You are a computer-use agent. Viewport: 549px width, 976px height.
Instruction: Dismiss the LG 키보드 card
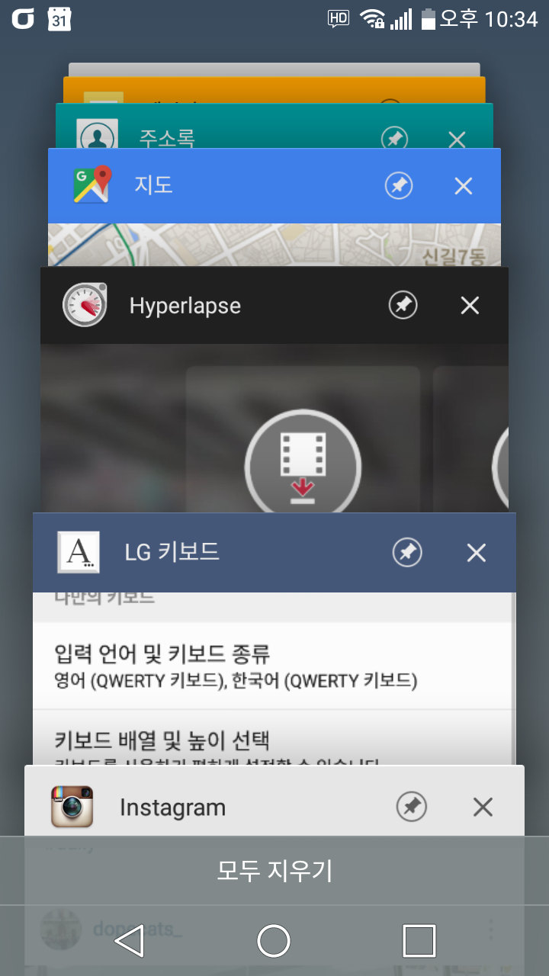pyautogui.click(x=477, y=553)
